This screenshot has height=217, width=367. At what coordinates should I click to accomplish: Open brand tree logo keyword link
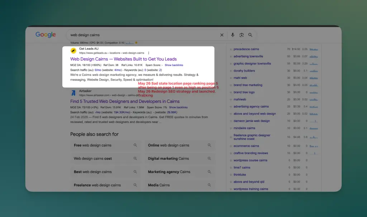(244, 92)
